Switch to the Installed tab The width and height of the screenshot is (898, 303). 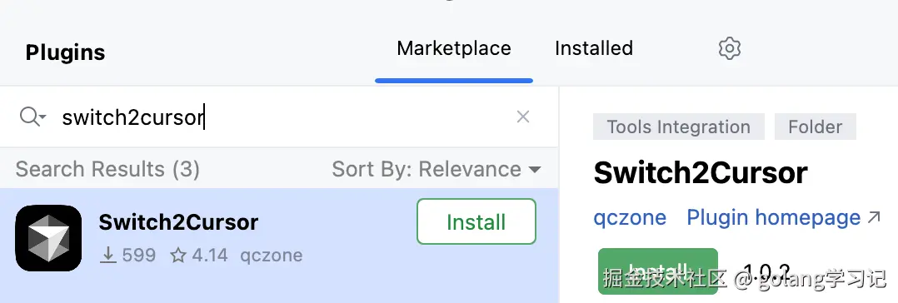(x=594, y=48)
